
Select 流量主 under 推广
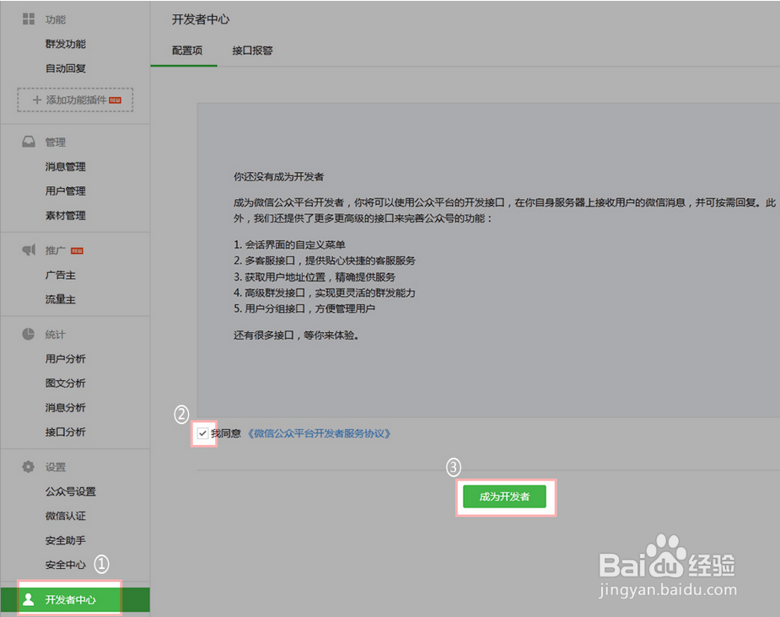[x=60, y=298]
